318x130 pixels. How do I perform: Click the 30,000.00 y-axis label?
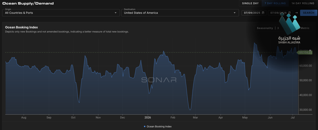pyautogui.click(x=306, y=110)
